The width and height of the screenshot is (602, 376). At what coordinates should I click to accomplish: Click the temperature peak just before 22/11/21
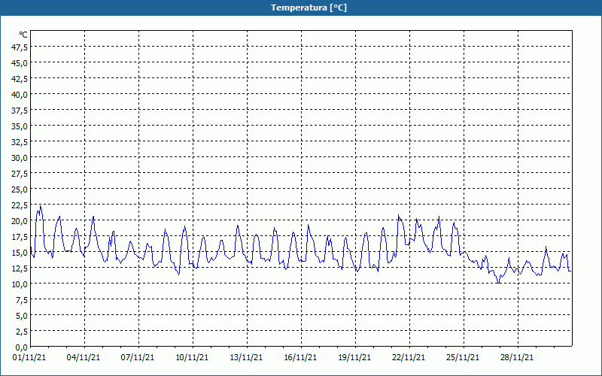[399, 215]
